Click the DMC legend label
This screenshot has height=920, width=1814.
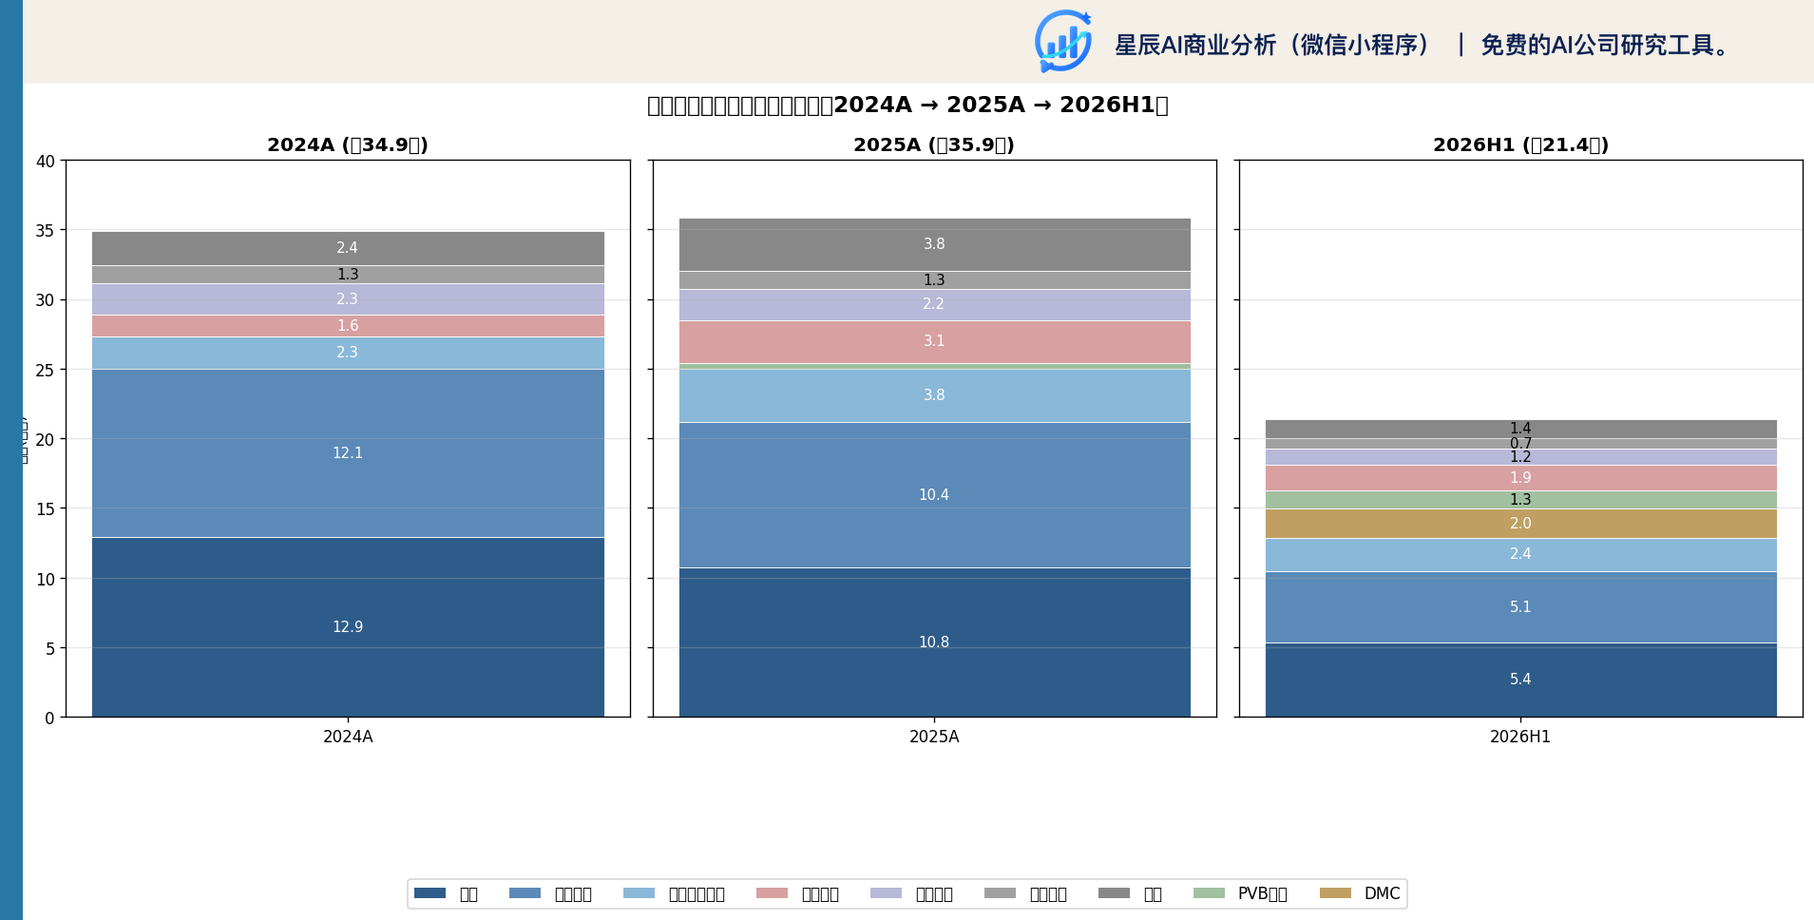click(x=1382, y=893)
